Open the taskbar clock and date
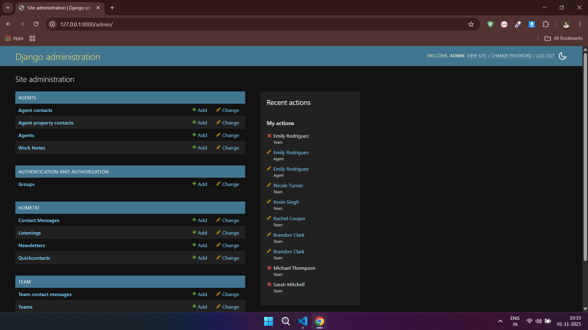The width and height of the screenshot is (588, 330). [x=569, y=321]
